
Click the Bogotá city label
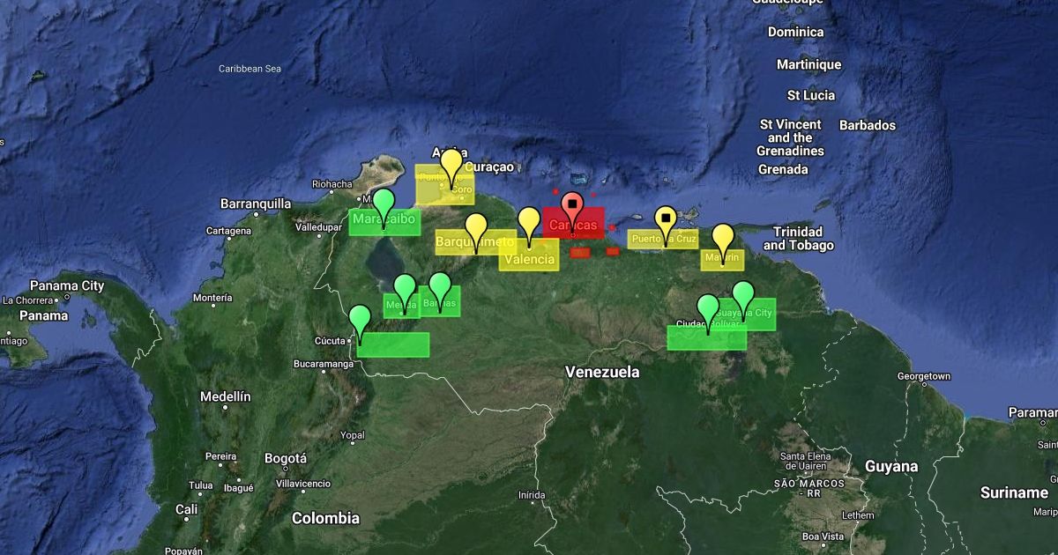pos(286,459)
